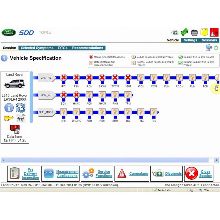Screen dimensions: 220x220
Task: Click the TOPIx logo link
Action: tap(45, 32)
